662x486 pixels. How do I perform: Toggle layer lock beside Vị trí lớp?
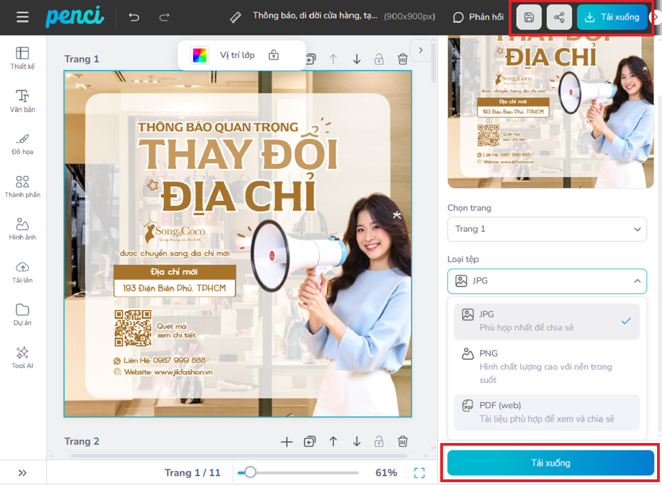pyautogui.click(x=273, y=55)
